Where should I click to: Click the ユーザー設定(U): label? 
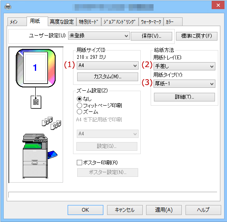pos(48,36)
